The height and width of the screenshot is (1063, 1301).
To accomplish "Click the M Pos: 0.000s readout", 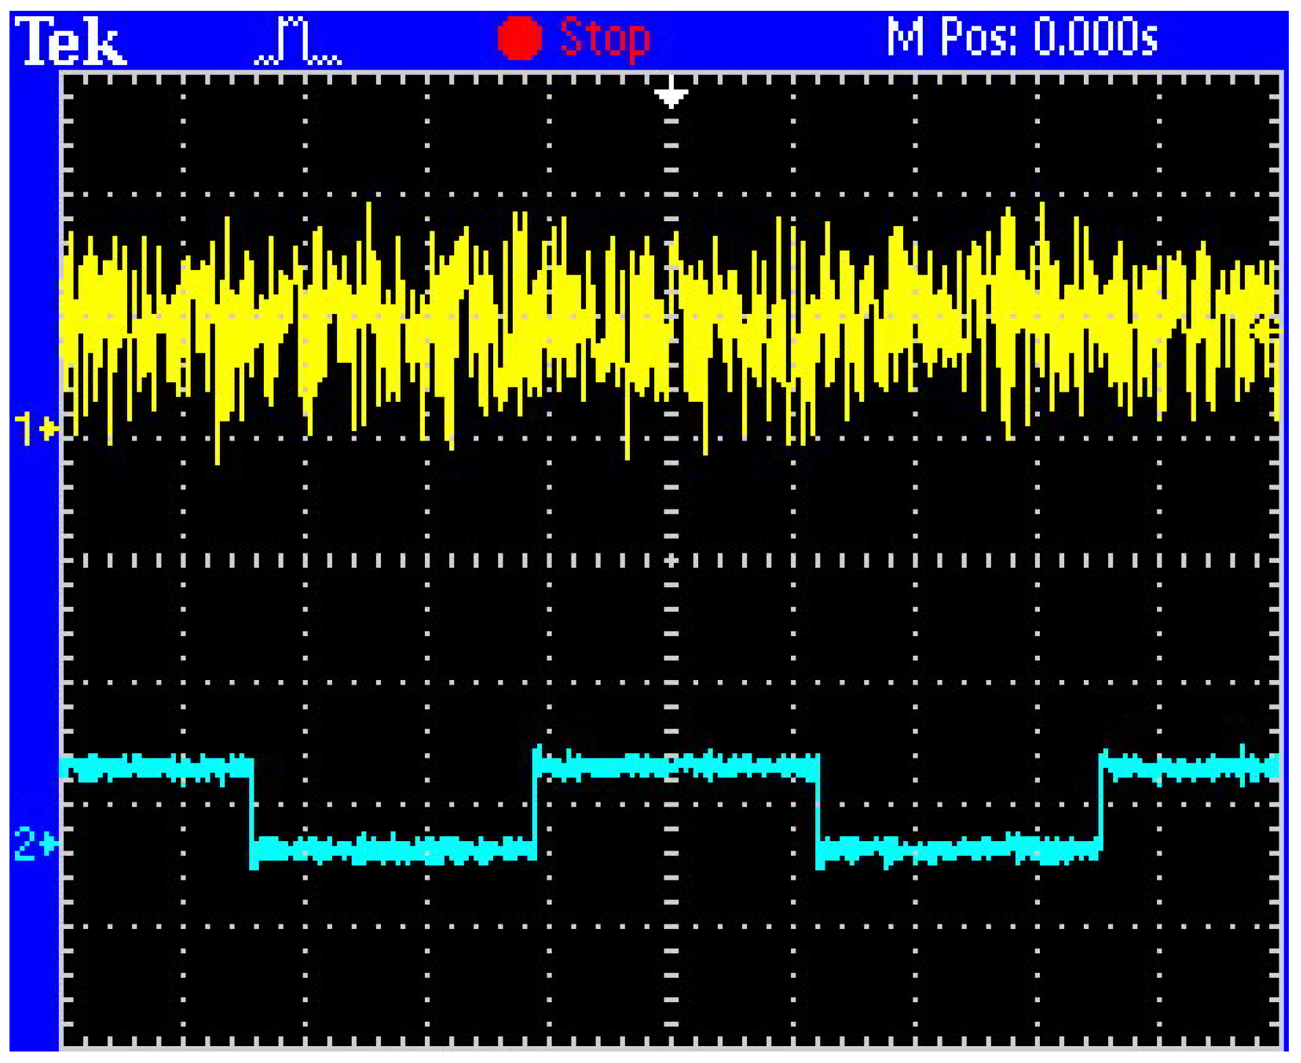I will coord(1022,37).
